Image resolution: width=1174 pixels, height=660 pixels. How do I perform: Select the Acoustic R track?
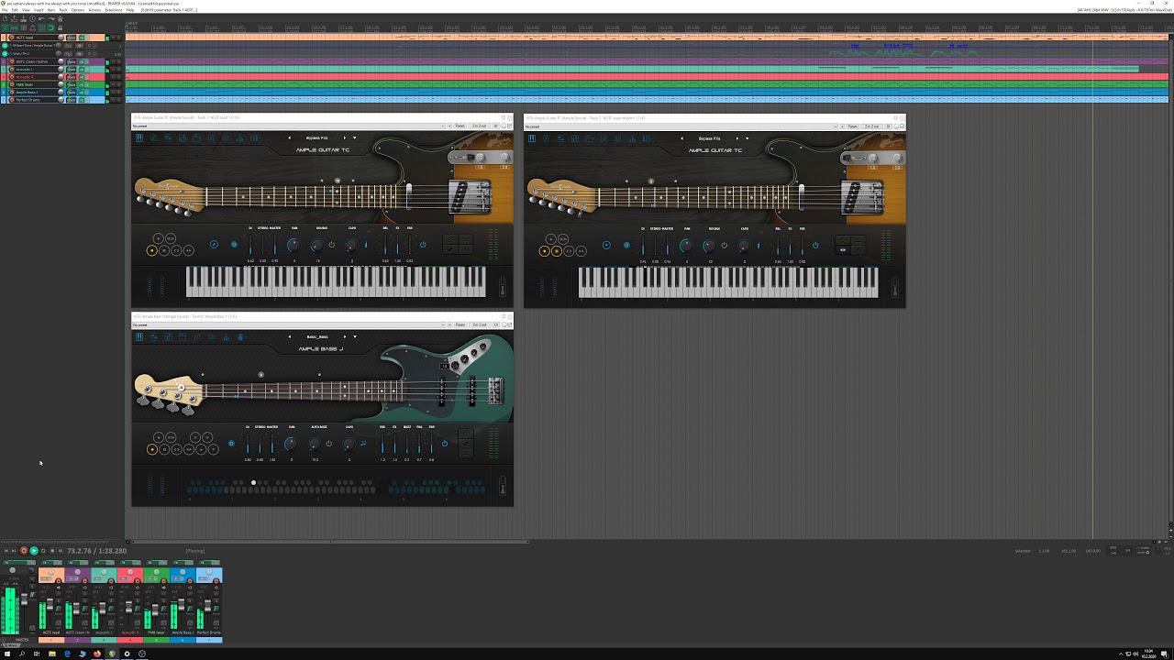pos(25,77)
